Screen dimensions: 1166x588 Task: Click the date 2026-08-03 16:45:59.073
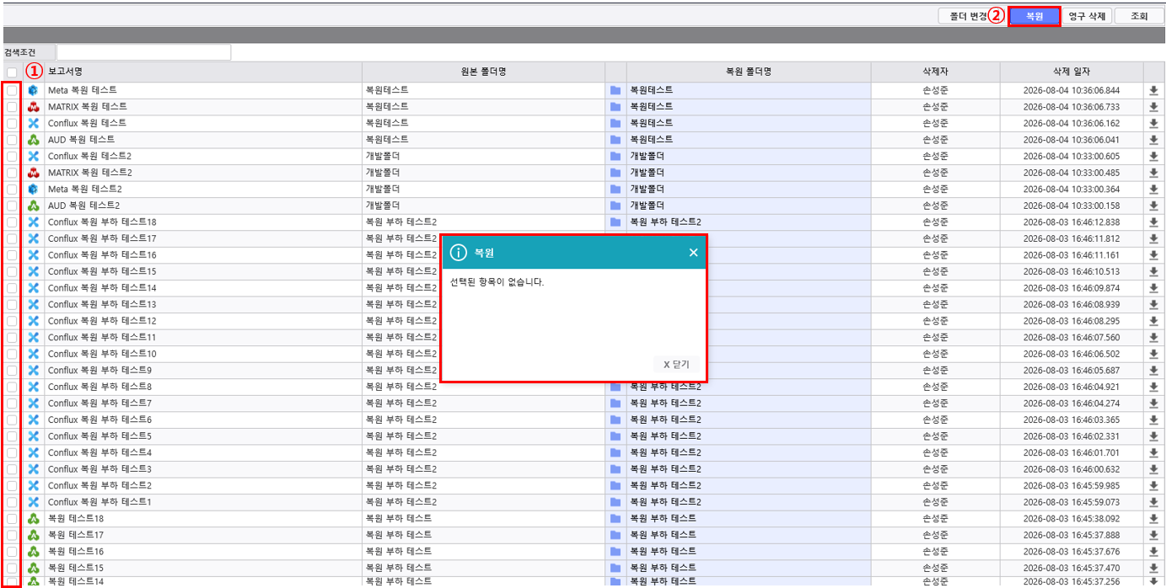pyautogui.click(x=1072, y=502)
